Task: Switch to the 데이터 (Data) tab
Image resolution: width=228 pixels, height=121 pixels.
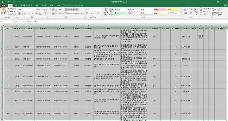Action: coord(44,5)
